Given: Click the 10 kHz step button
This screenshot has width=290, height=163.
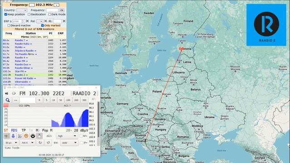Looking at the screenshot, I should click(53, 100).
